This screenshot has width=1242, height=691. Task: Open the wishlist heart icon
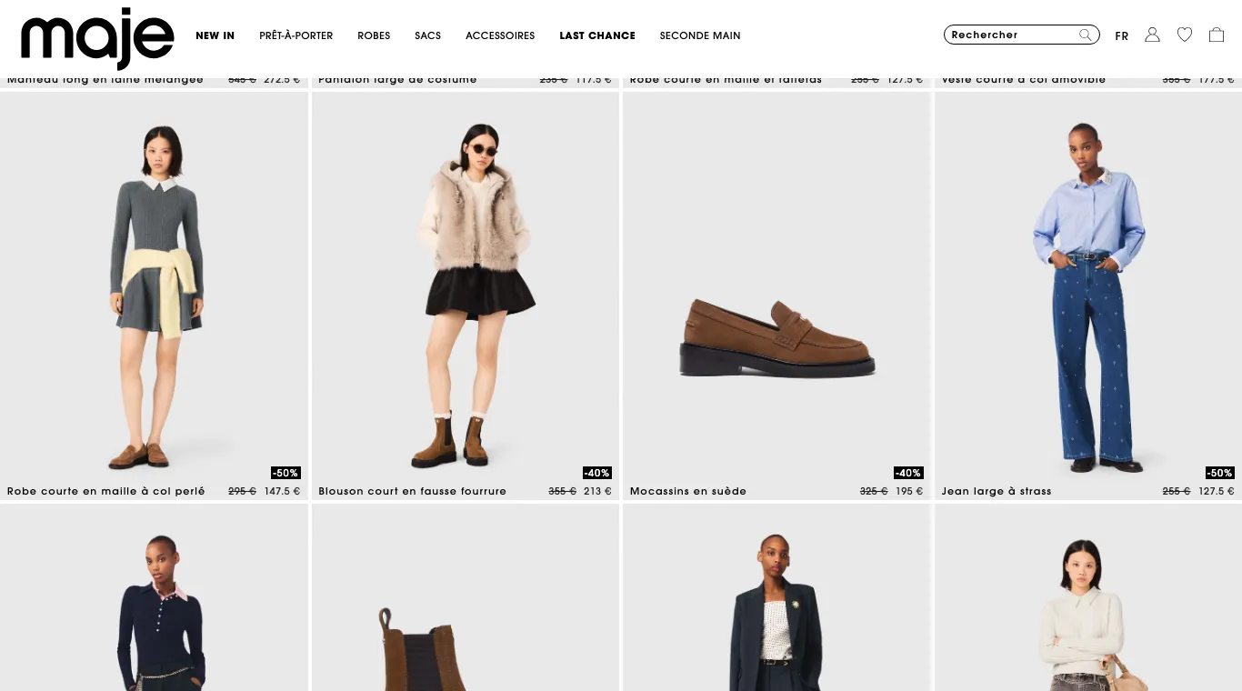pos(1185,35)
